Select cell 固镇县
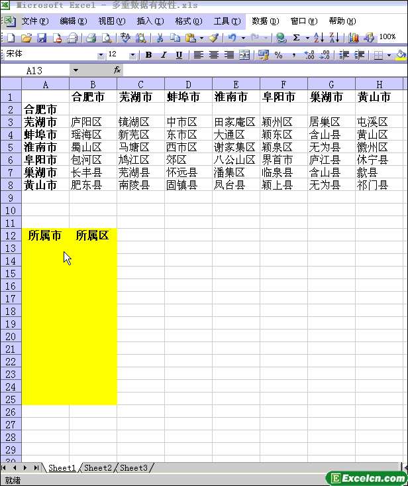Screen dimensions: 408x486 click(188, 186)
